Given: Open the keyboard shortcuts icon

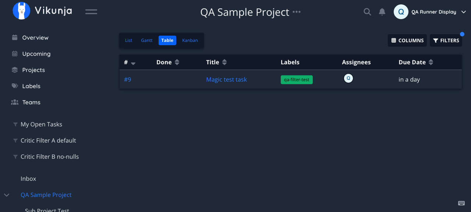Looking at the screenshot, I should coord(461,203).
